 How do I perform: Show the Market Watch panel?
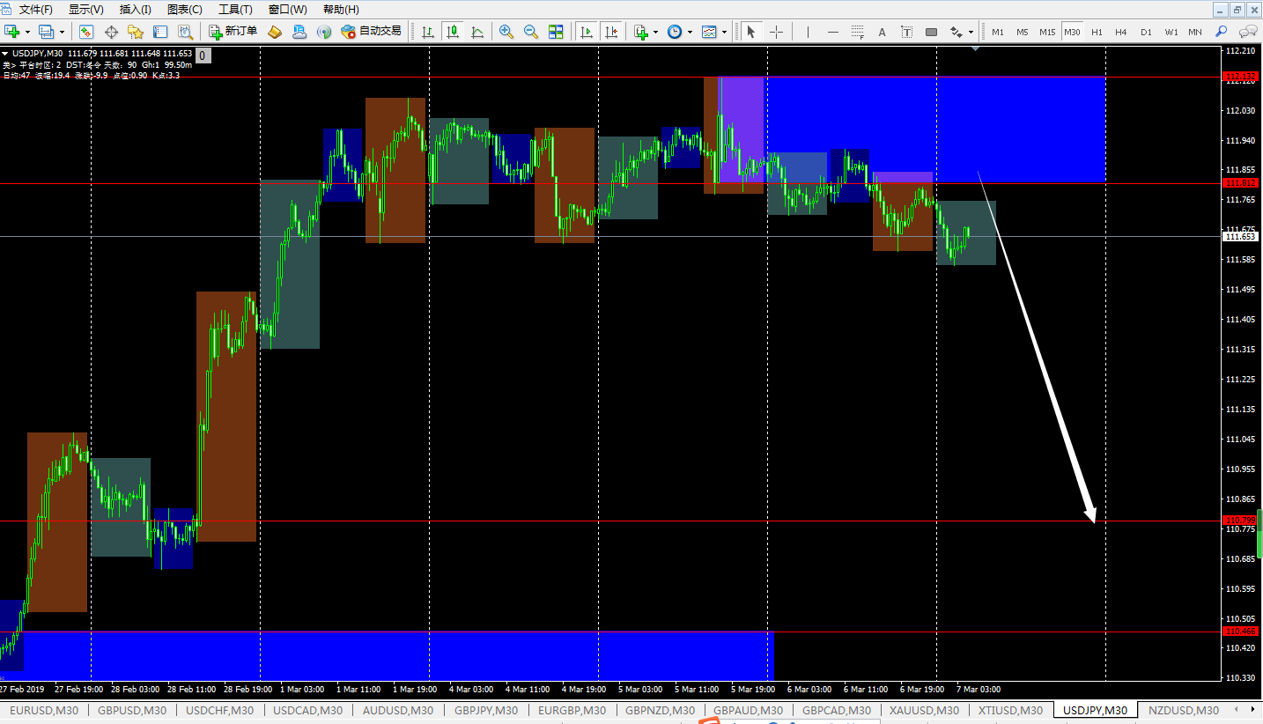[x=86, y=32]
